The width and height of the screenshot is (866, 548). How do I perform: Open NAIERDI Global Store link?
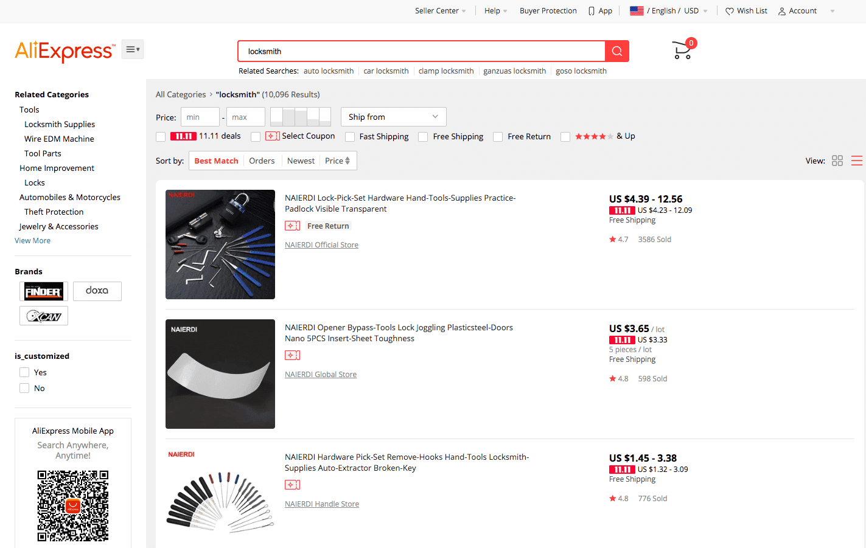click(321, 375)
